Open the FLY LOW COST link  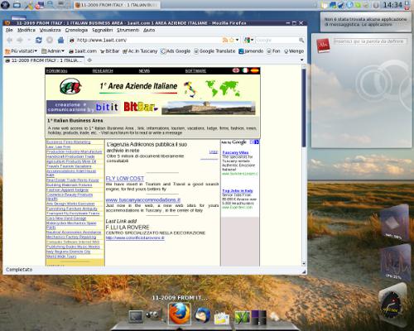[125, 179]
